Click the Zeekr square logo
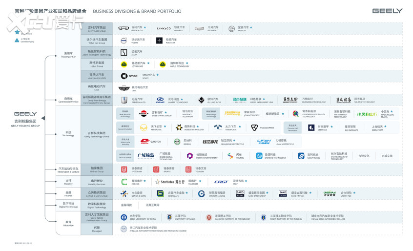413x251 pixels. [124, 52]
